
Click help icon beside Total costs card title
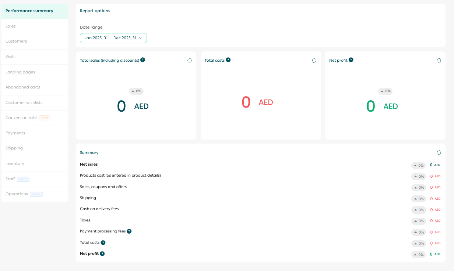pyautogui.click(x=228, y=60)
